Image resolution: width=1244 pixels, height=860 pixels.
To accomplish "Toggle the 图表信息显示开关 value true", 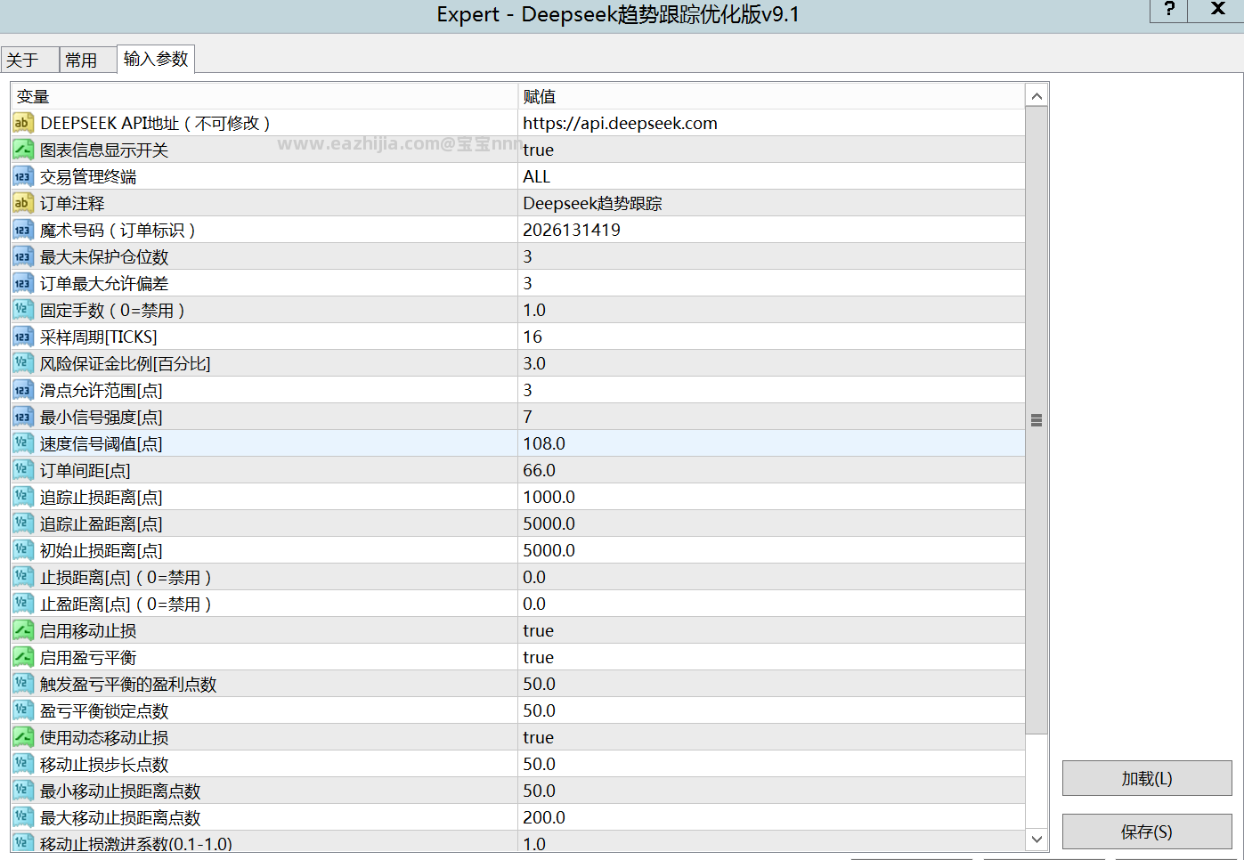I will point(771,150).
